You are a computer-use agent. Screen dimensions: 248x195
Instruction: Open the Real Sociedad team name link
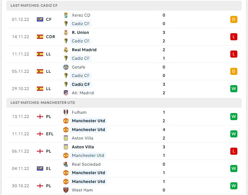tap(86, 164)
